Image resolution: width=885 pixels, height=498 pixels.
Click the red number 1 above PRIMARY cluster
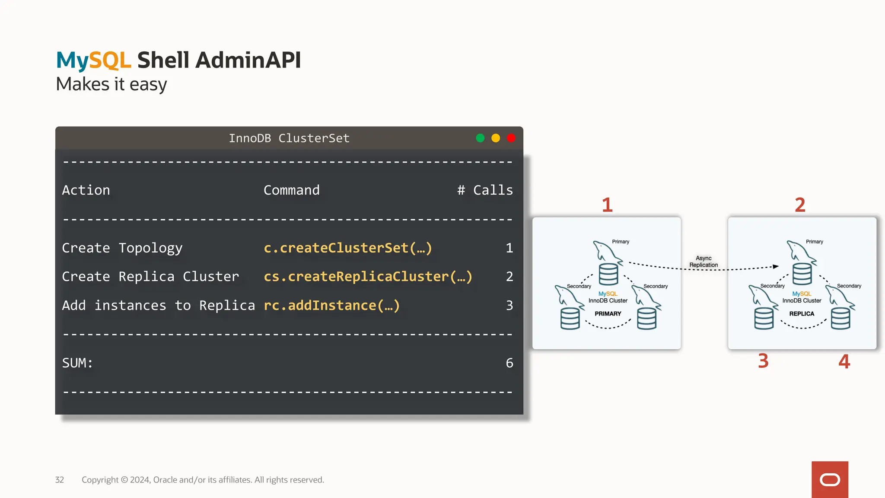pyautogui.click(x=607, y=205)
